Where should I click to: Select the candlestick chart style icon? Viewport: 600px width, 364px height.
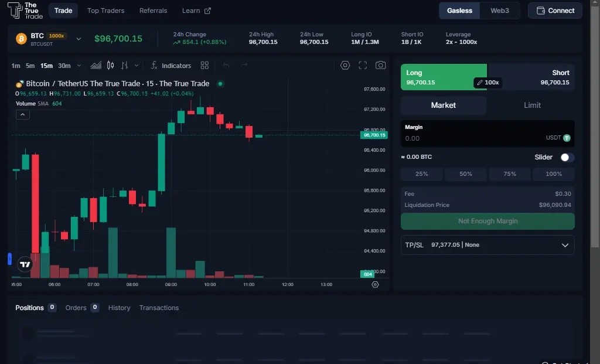[110, 66]
